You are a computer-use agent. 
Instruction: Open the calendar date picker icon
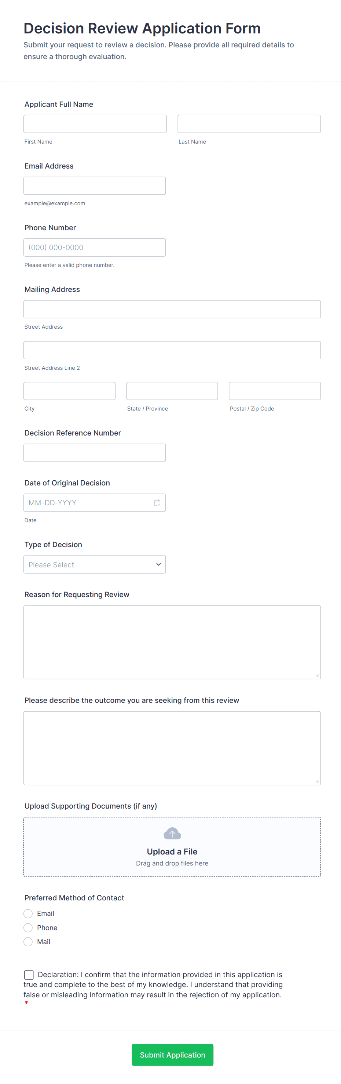[157, 502]
